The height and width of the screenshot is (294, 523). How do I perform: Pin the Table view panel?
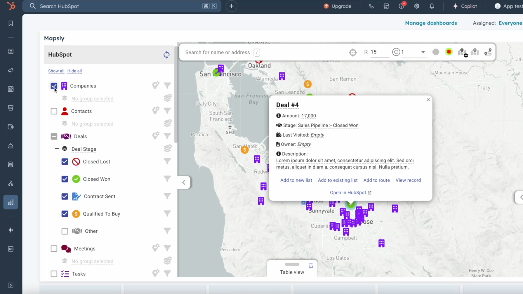click(x=311, y=266)
